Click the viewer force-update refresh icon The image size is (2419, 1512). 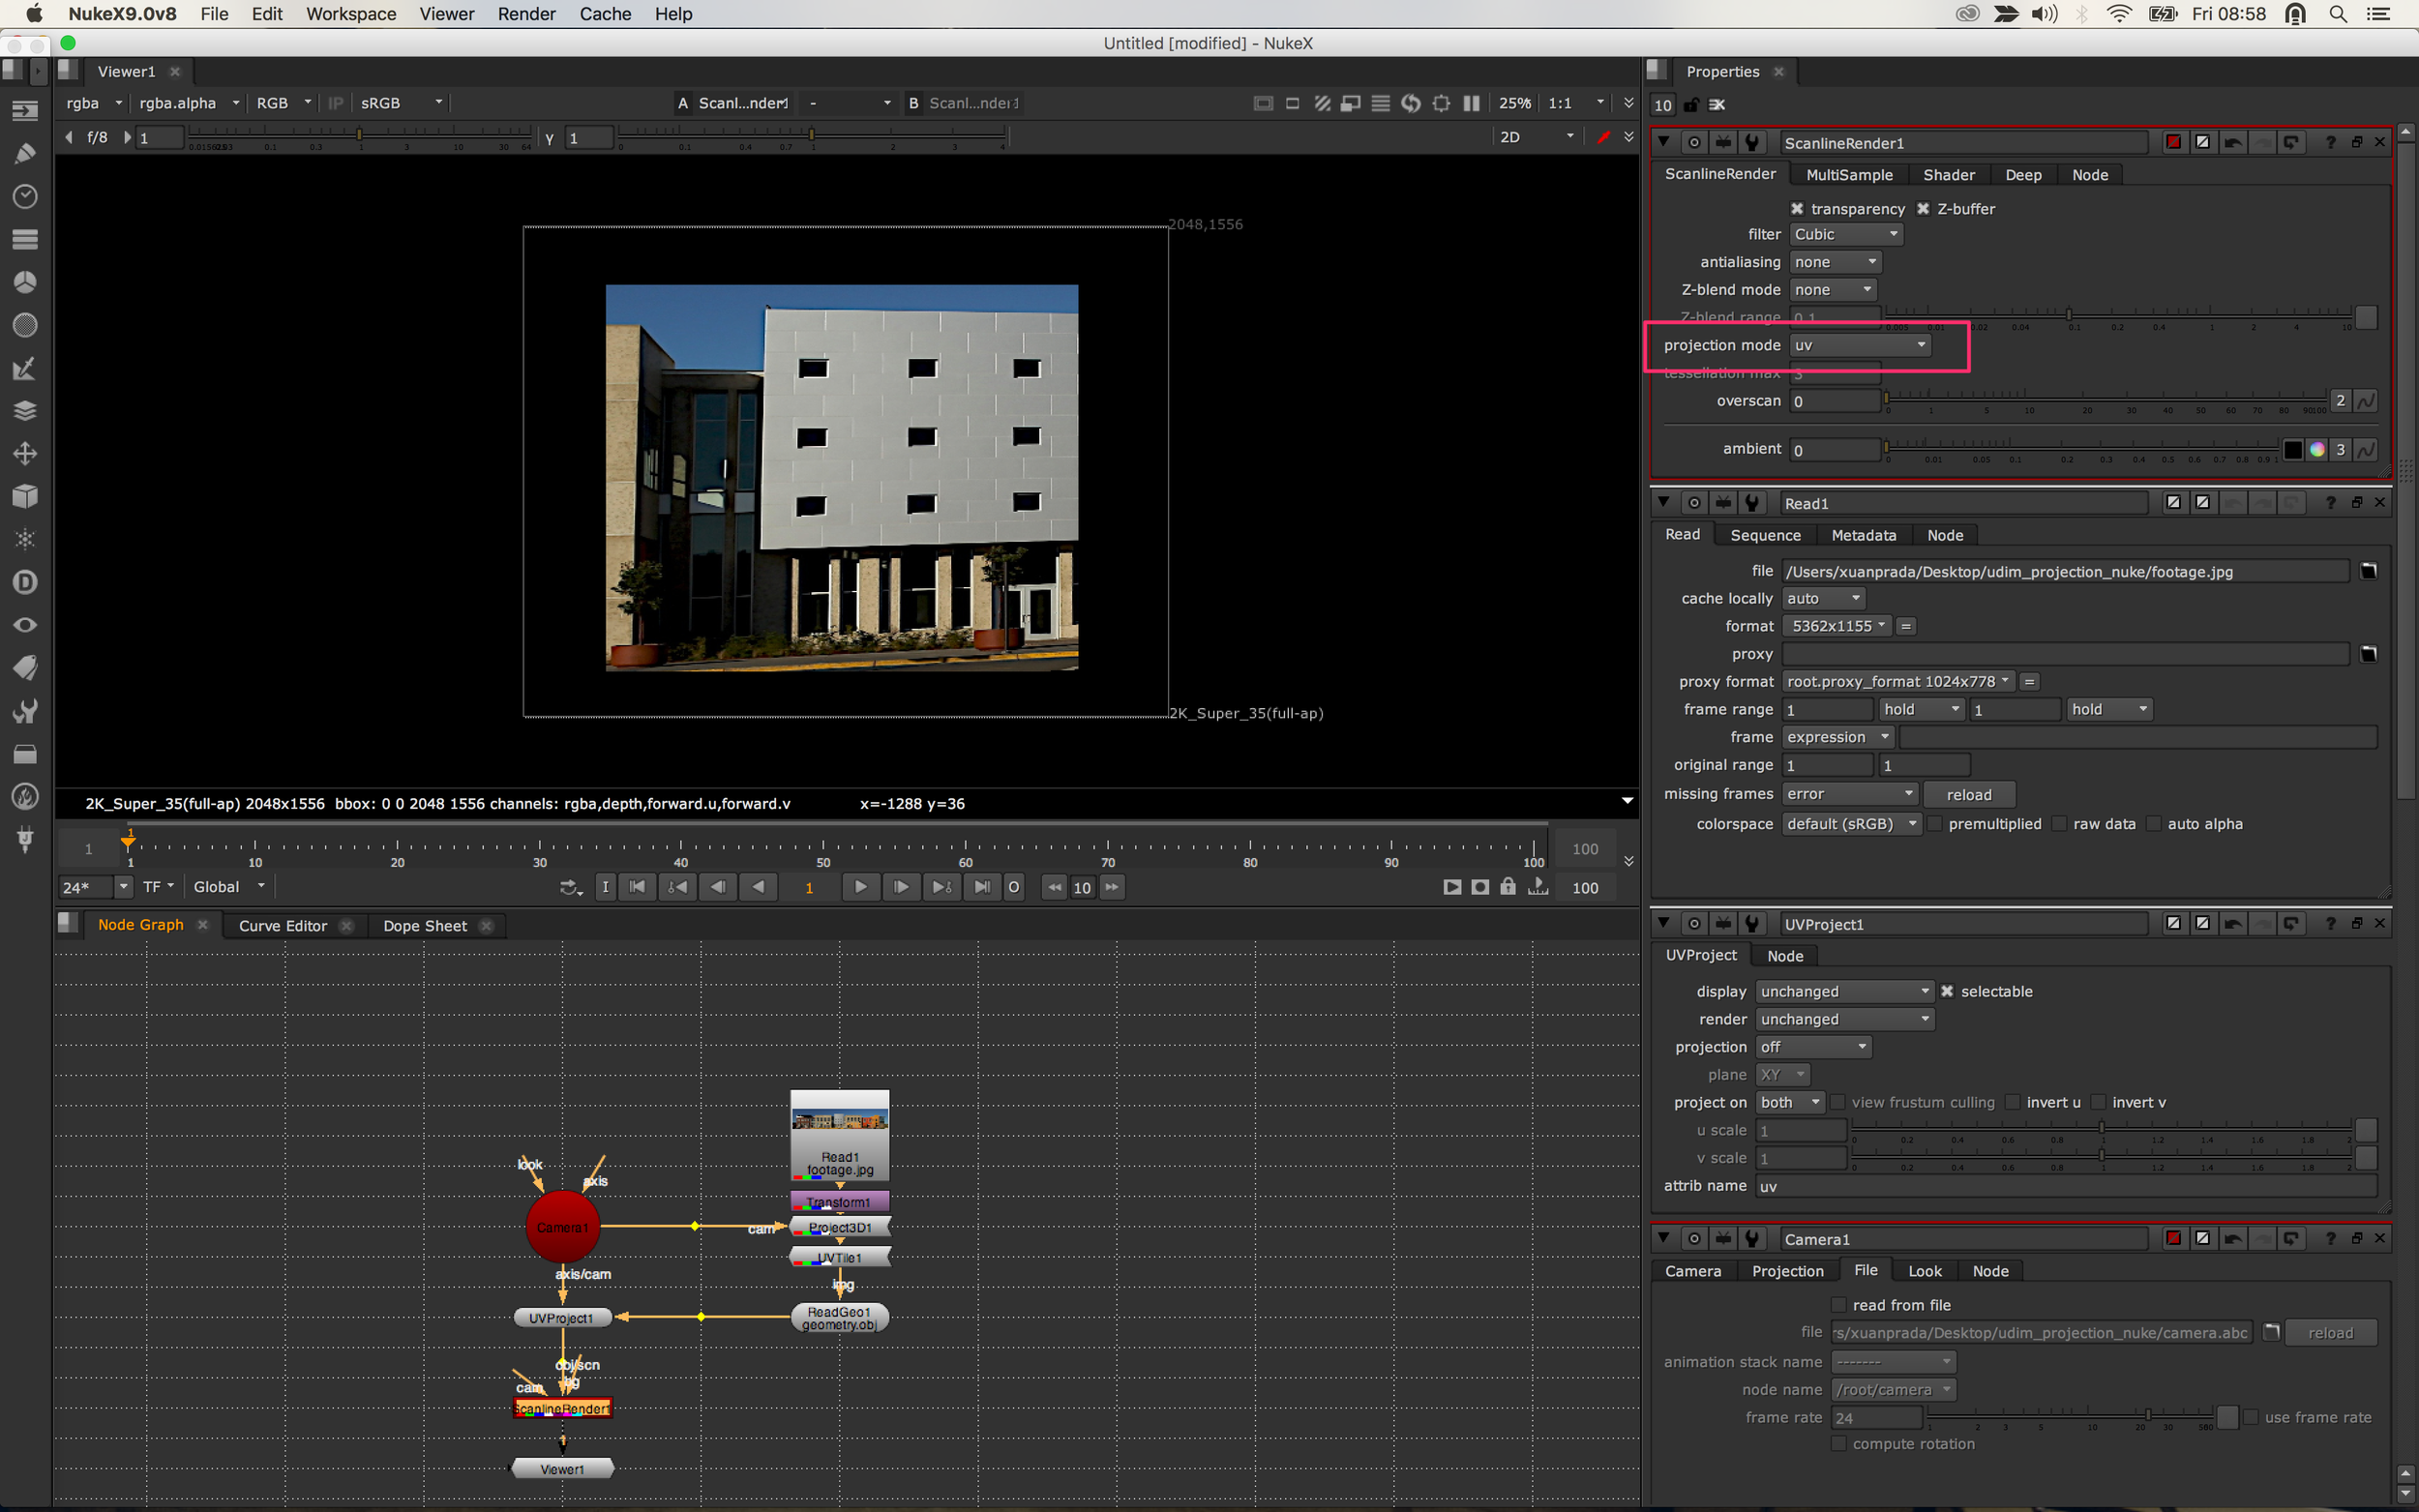[1410, 103]
